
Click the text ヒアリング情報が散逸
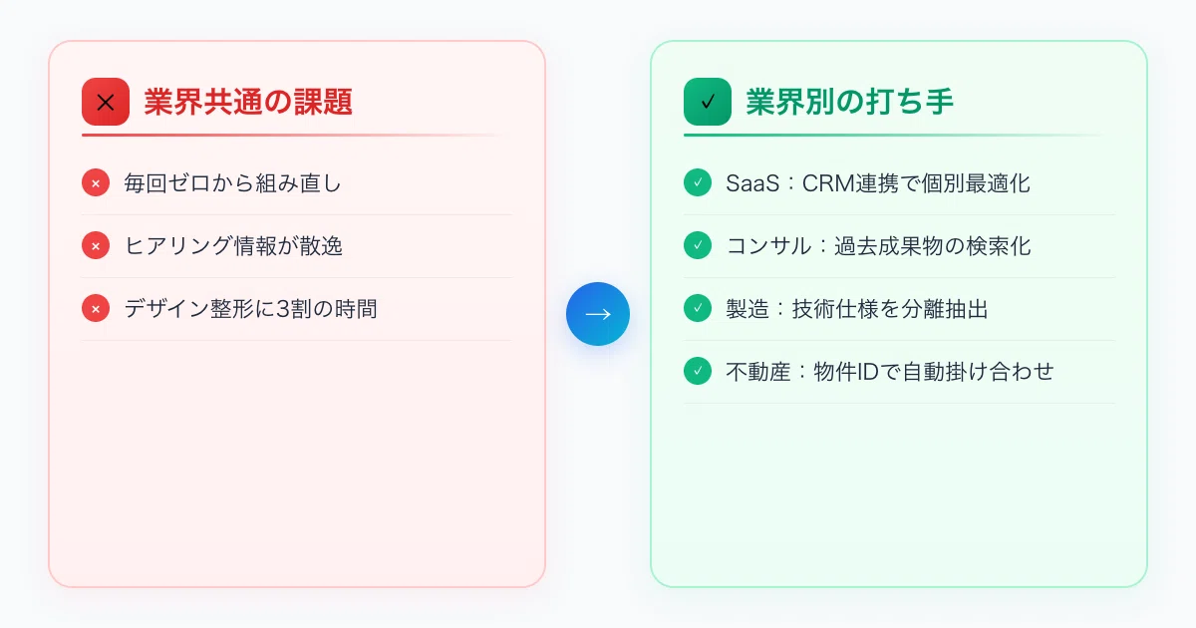[x=233, y=246]
